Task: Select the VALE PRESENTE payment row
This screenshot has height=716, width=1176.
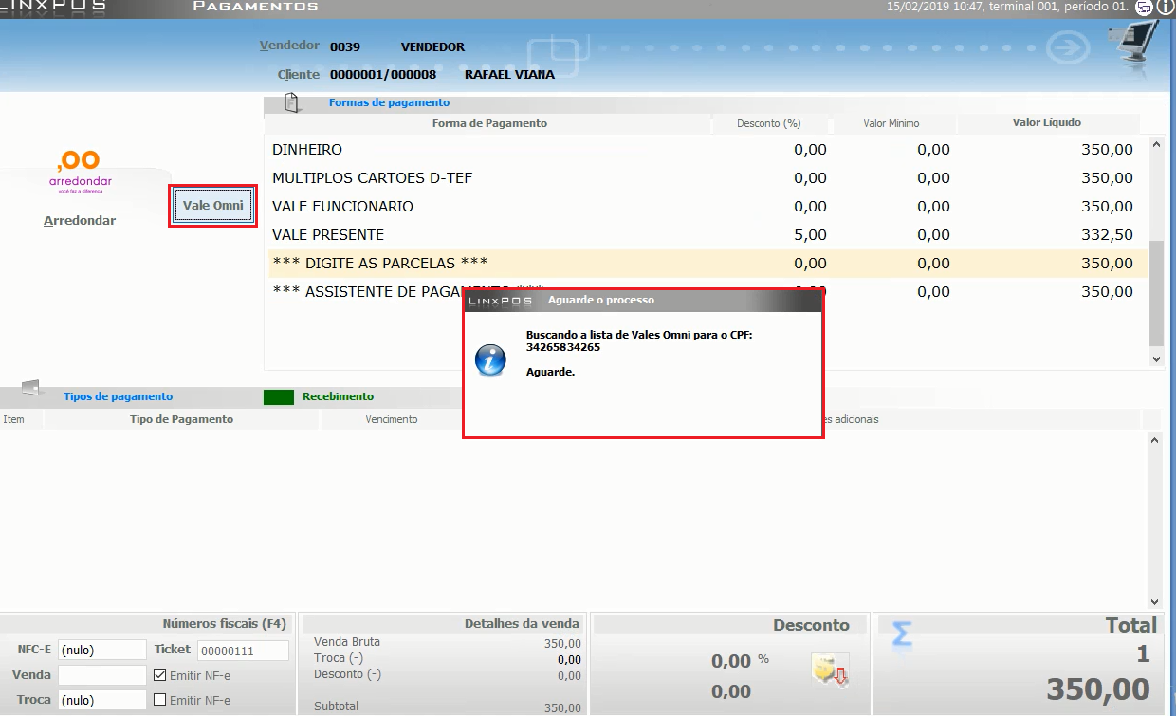Action: point(707,235)
